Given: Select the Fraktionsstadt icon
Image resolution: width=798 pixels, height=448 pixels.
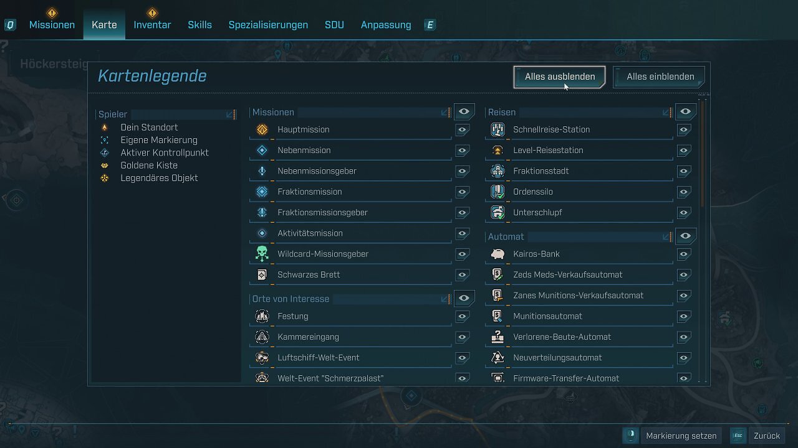Looking at the screenshot, I should pyautogui.click(x=498, y=171).
